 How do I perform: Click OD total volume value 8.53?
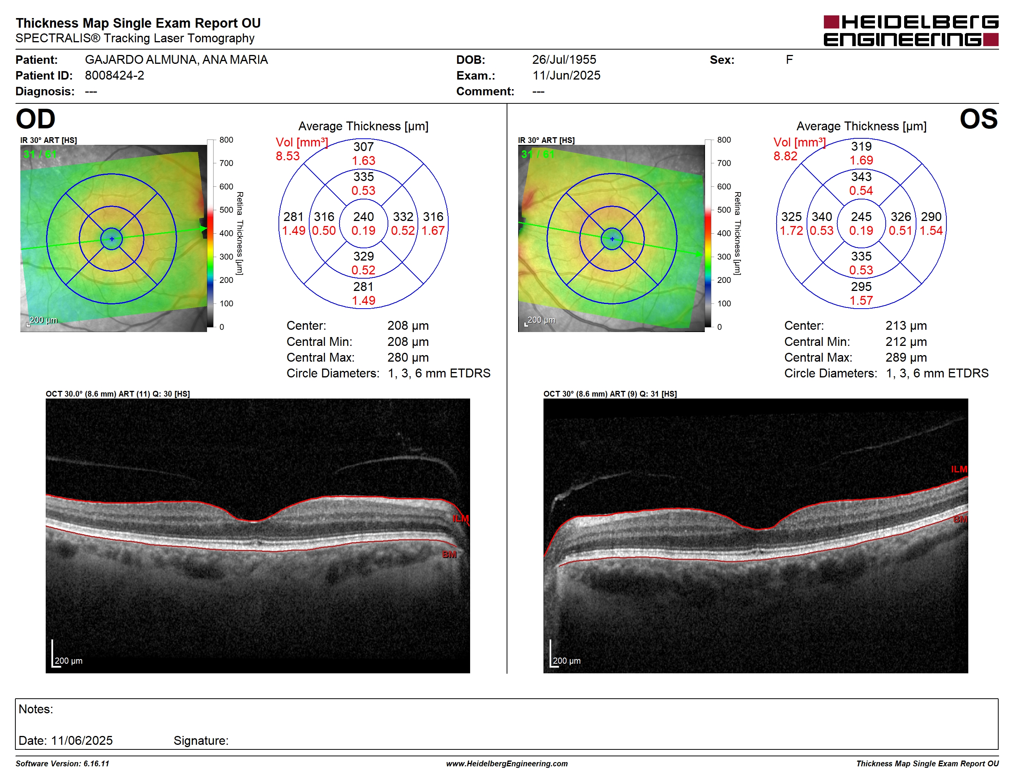pyautogui.click(x=288, y=156)
